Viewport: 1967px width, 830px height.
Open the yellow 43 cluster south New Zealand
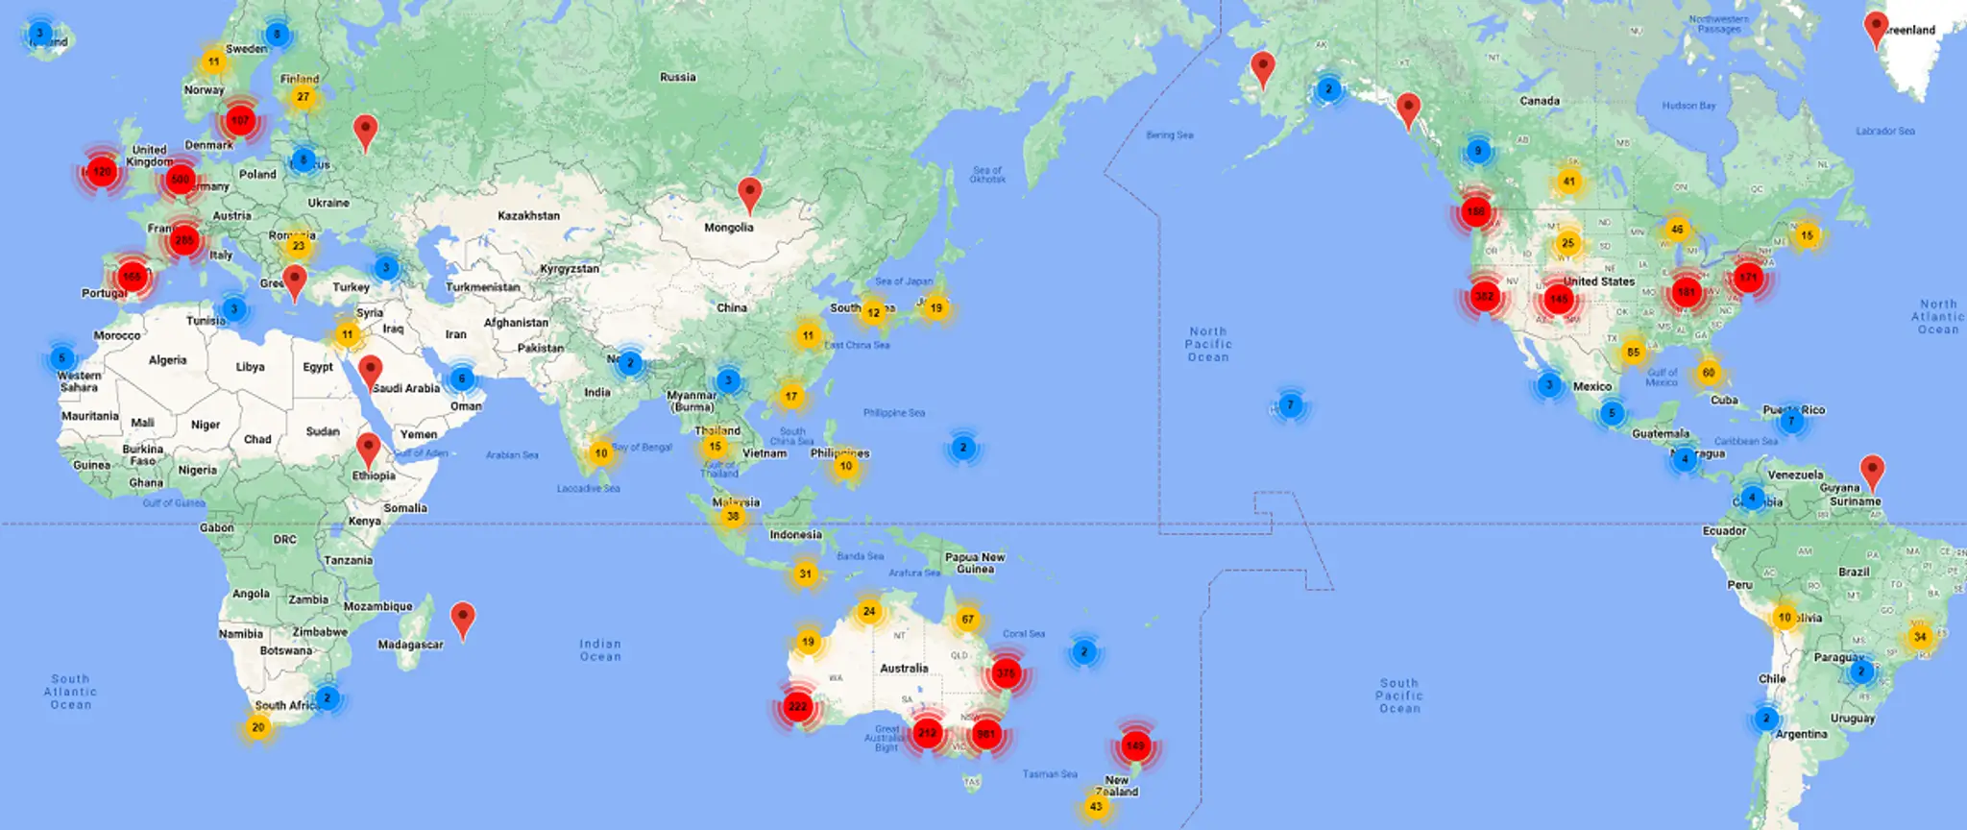(1096, 807)
